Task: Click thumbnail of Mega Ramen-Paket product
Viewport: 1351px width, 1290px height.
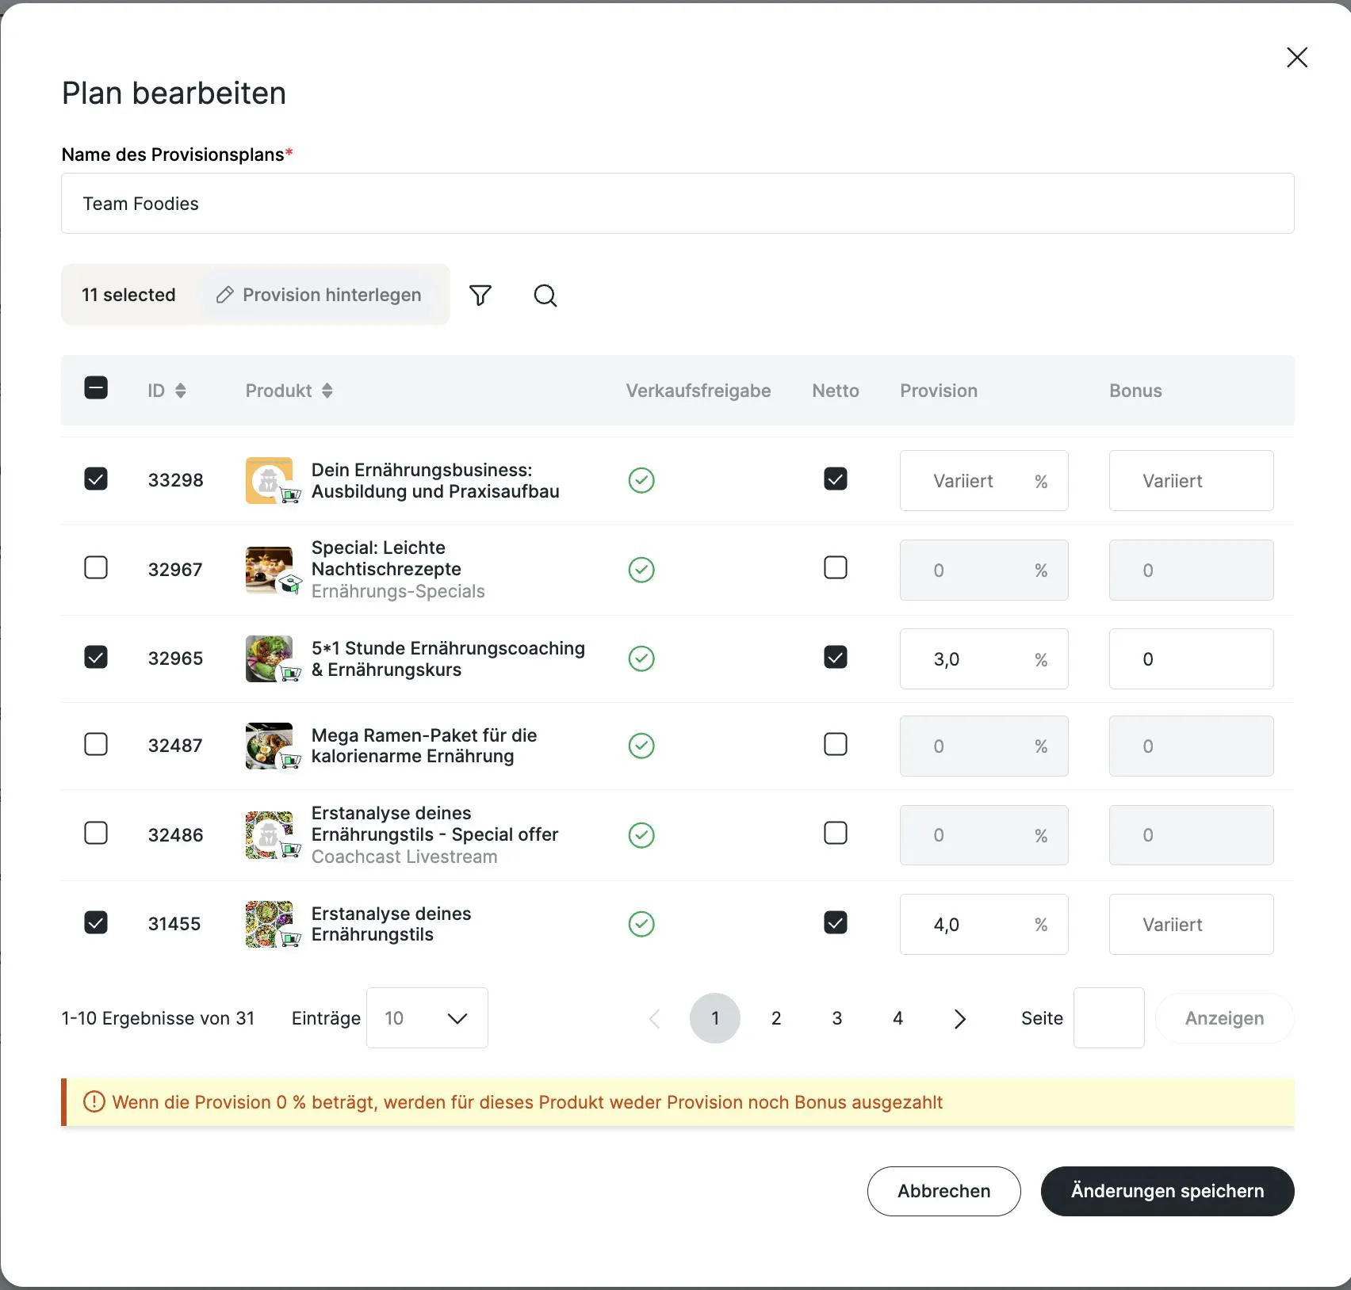Action: tap(270, 746)
